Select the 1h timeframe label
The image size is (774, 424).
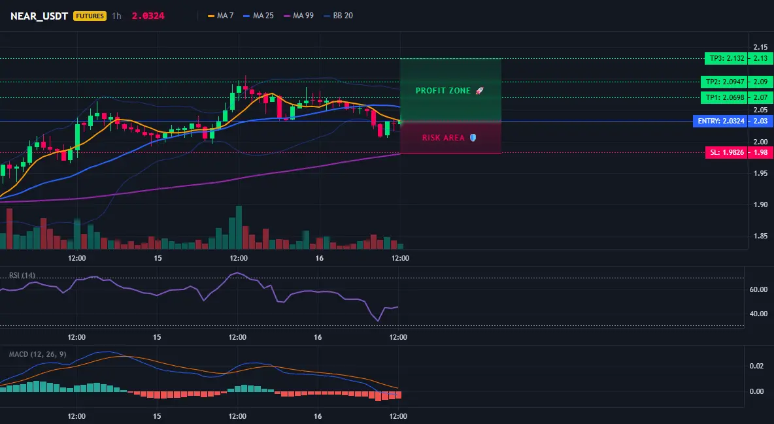click(x=116, y=16)
